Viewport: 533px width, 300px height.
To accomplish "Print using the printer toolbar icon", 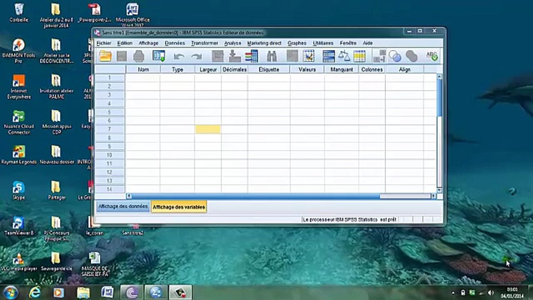I will [x=139, y=56].
